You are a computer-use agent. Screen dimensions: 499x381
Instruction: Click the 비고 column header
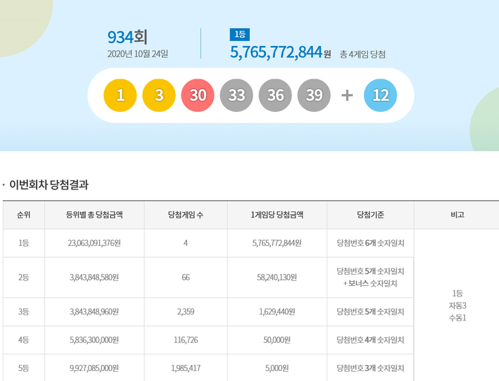pyautogui.click(x=457, y=215)
